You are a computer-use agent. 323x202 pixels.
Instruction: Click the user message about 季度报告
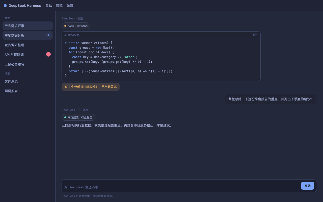point(271,99)
